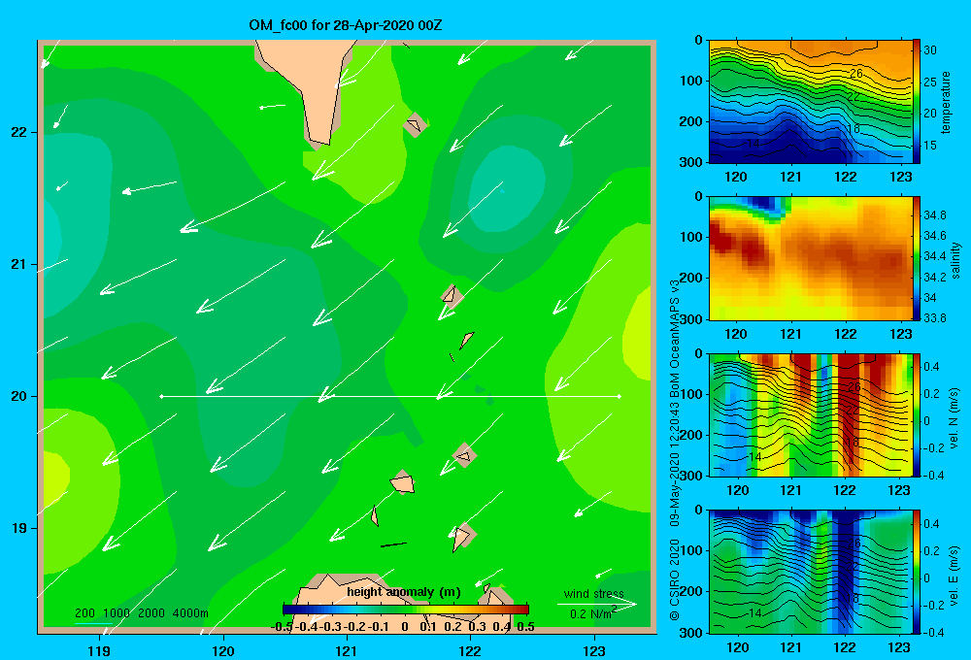Click depth label 100 on the temperature plot

[x=691, y=81]
